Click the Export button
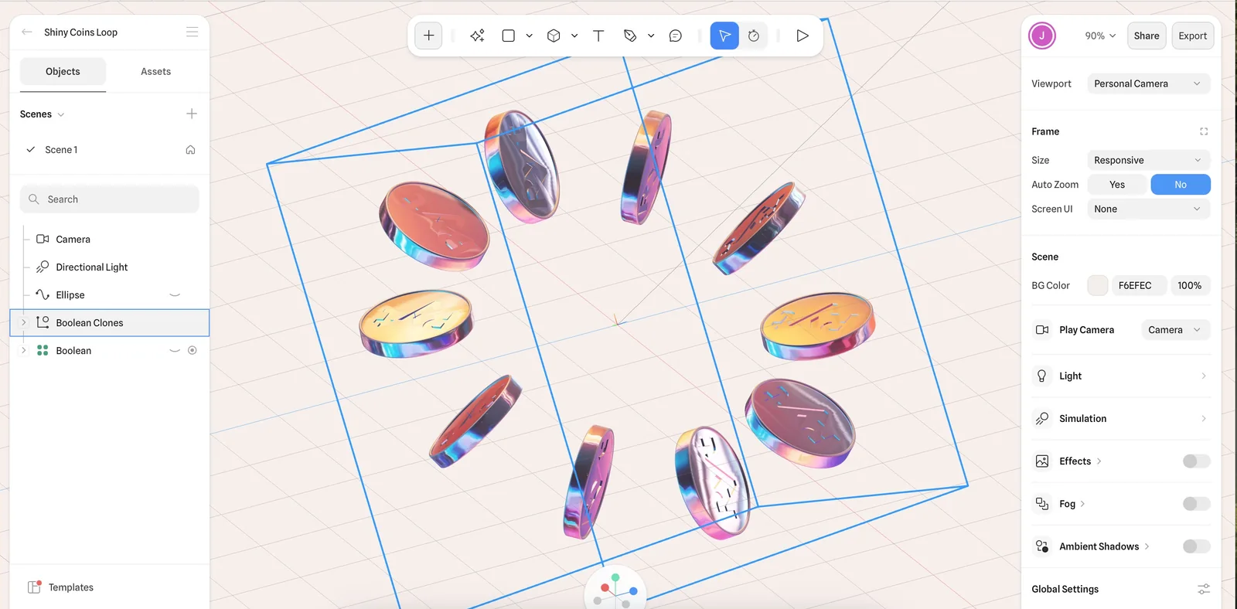 point(1193,36)
